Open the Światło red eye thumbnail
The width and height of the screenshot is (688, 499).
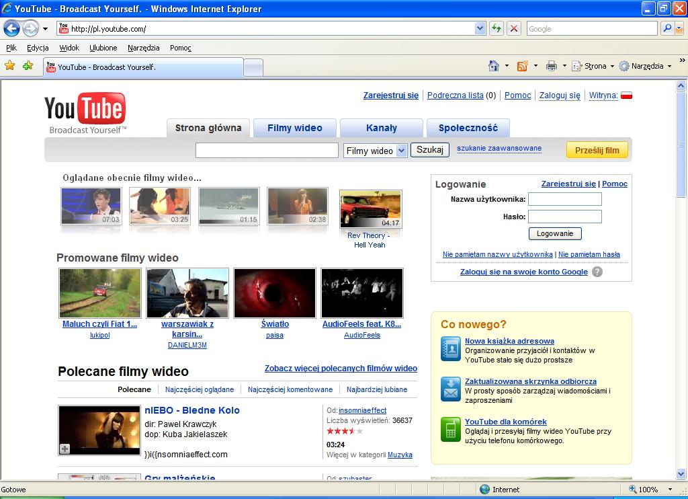pos(275,293)
